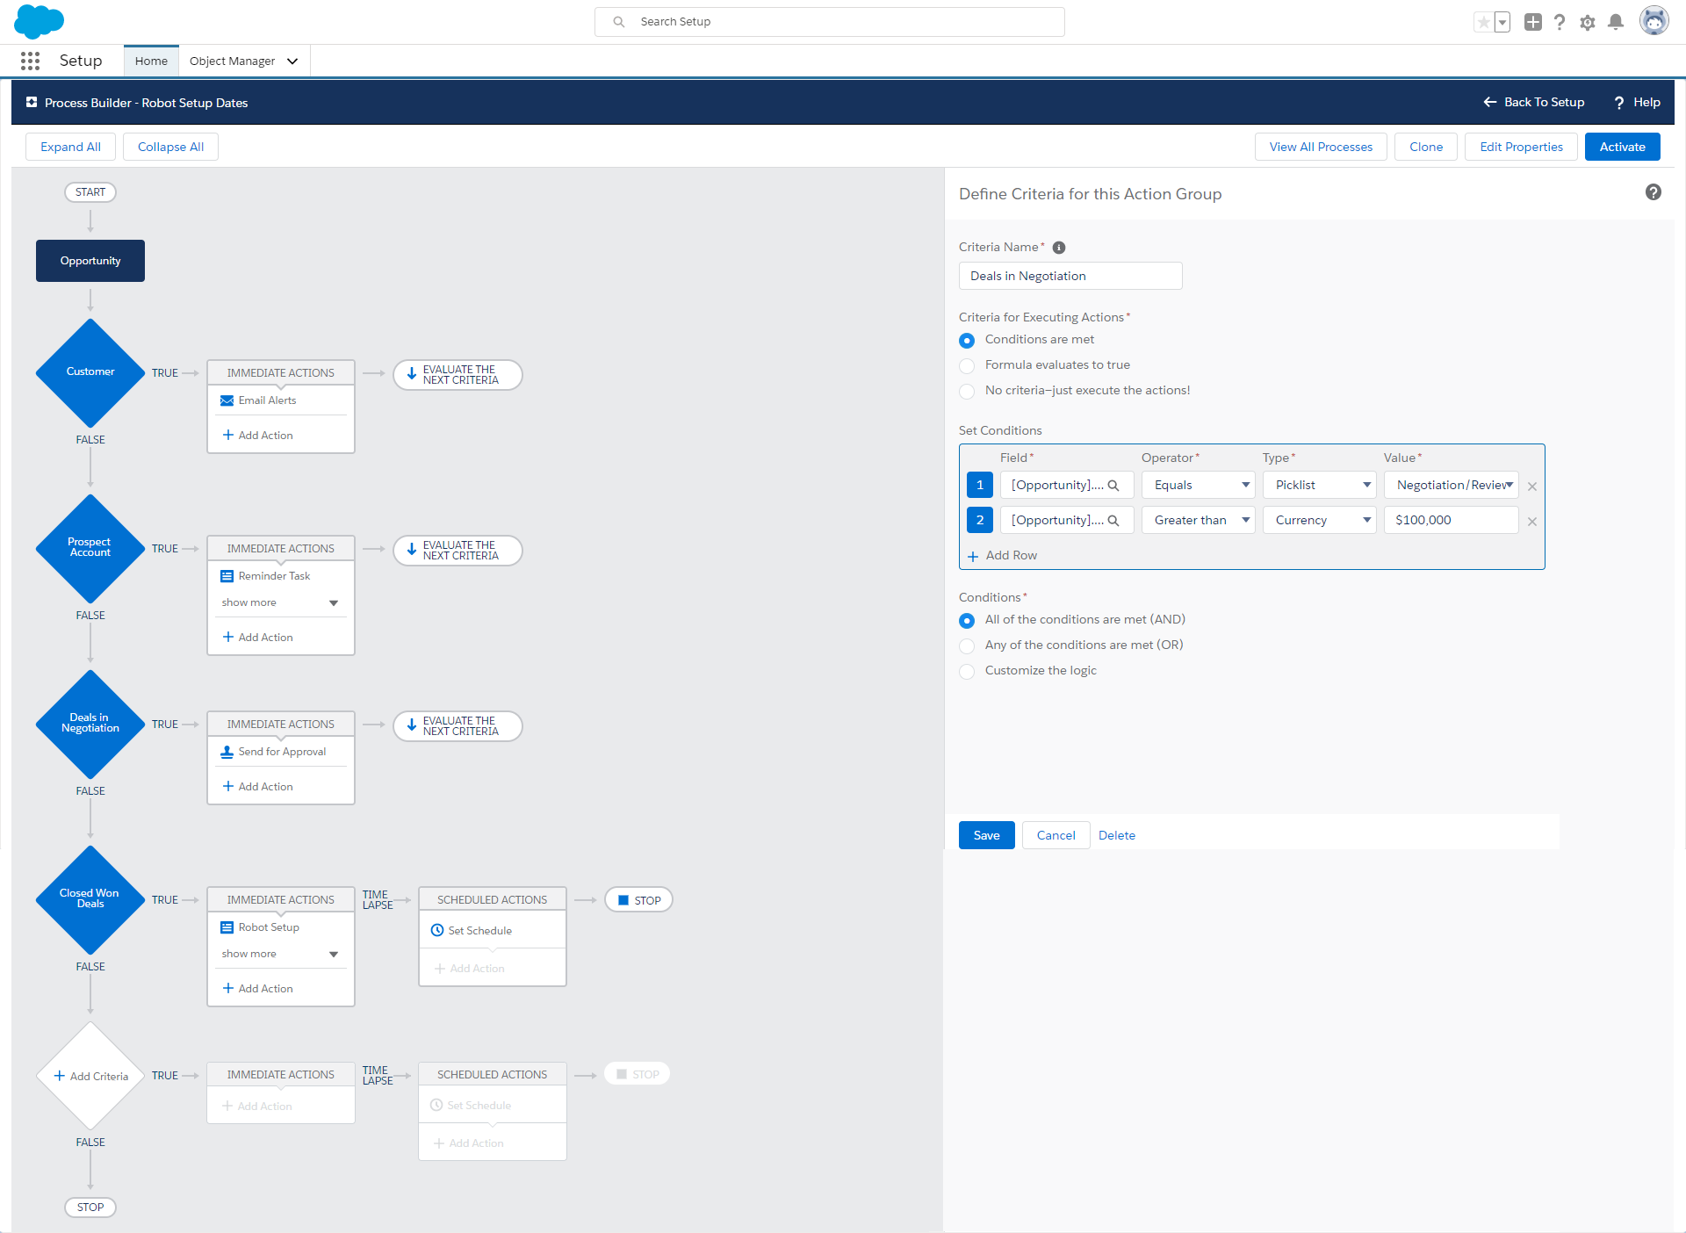This screenshot has height=1233, width=1686.
Task: Click the notifications bell icon
Action: pyautogui.click(x=1615, y=22)
